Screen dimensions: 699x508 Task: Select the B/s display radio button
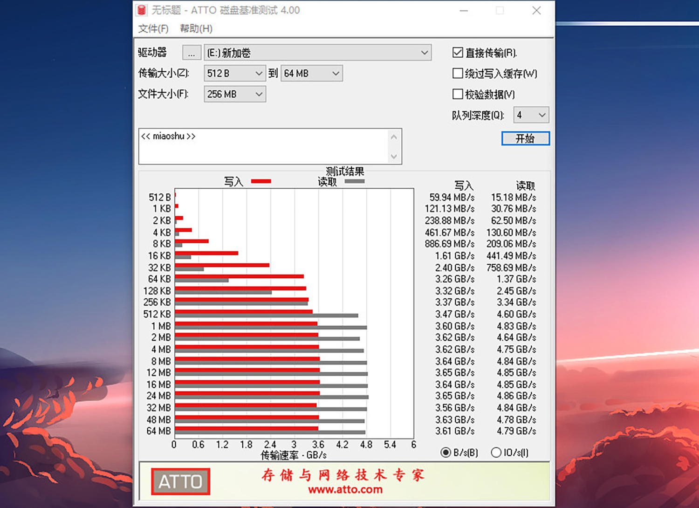click(x=446, y=452)
